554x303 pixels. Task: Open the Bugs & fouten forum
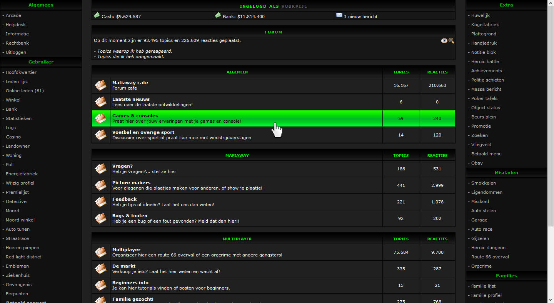130,216
